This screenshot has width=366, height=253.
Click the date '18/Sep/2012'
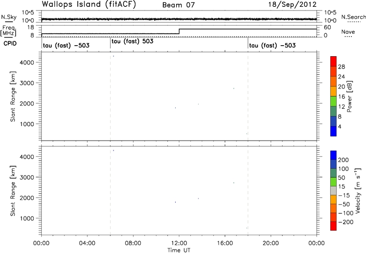pyautogui.click(x=292, y=5)
